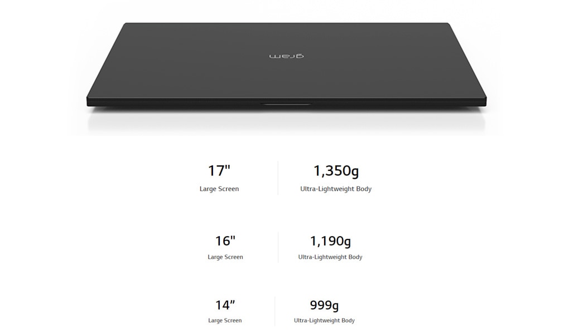Click Ultra-Lightweight Body label under 1,190g
The width and height of the screenshot is (588, 334).
330,257
